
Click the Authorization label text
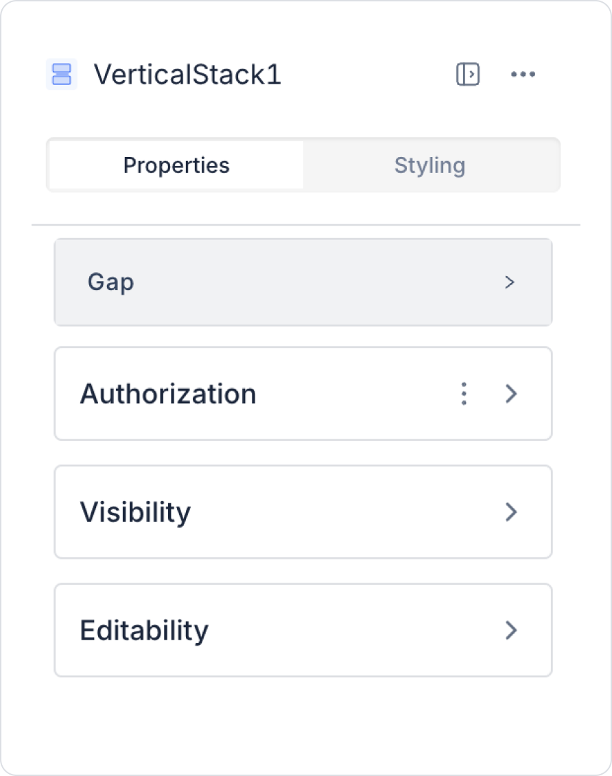(168, 393)
